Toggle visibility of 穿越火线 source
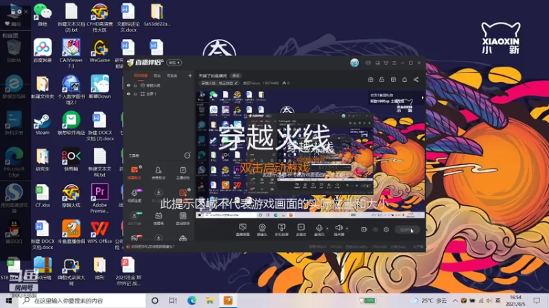The height and width of the screenshot is (308, 549). [x=128, y=85]
